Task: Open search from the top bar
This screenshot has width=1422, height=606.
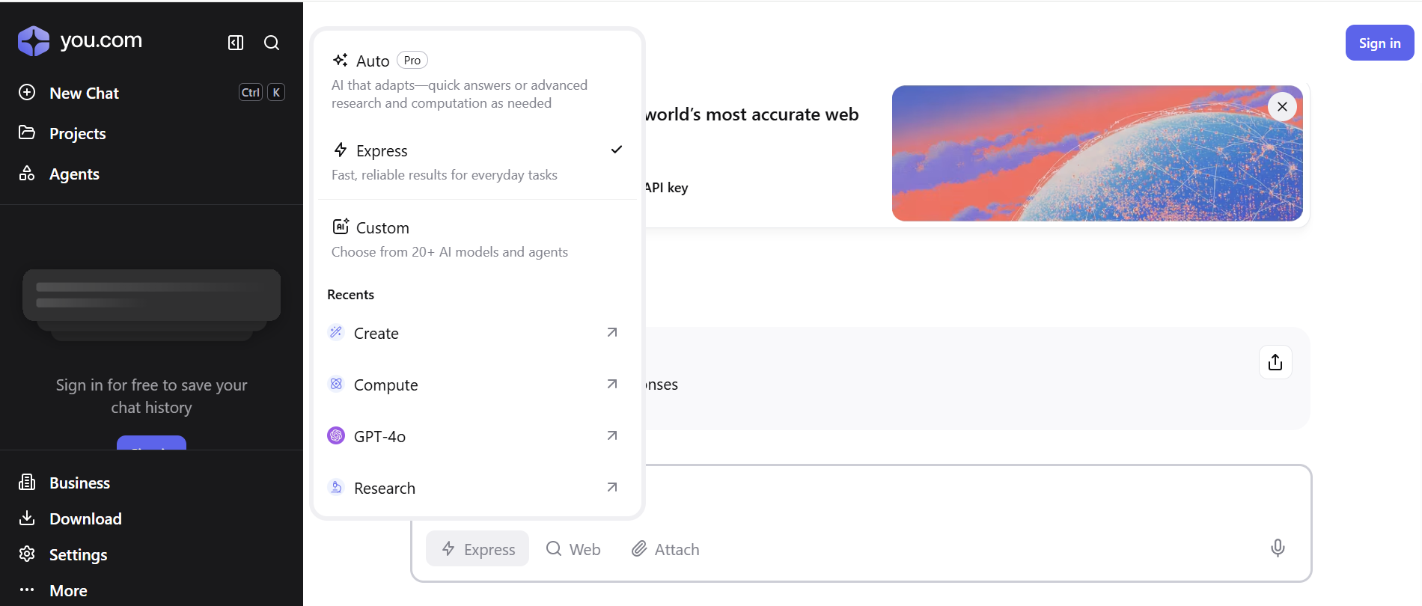Action: pos(271,43)
